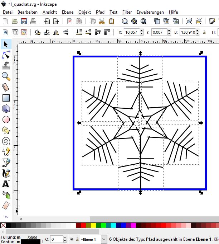Open the Objekt menu
This screenshot has height=244, width=219.
[x=84, y=12]
